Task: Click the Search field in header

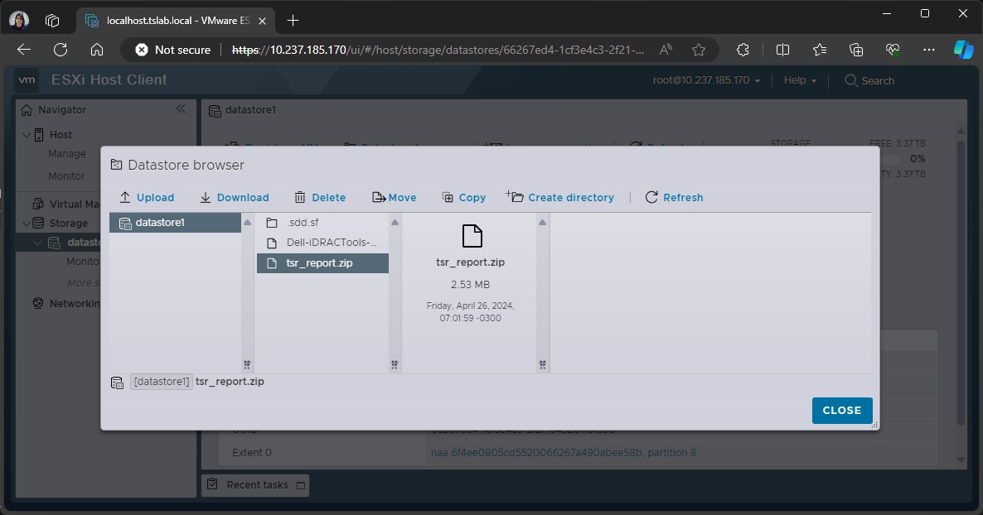Action: [x=877, y=80]
